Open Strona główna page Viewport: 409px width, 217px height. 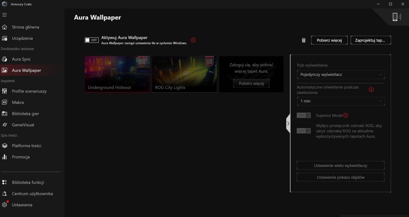point(26,27)
